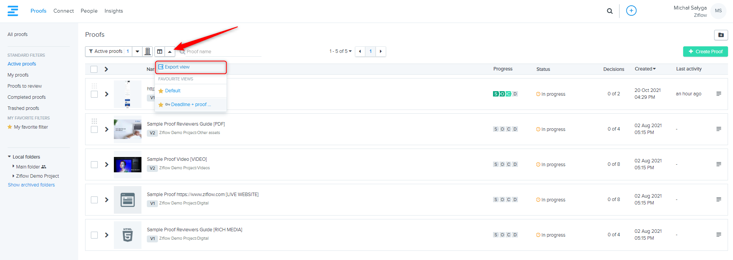Open the search magnifier in header

tap(610, 11)
